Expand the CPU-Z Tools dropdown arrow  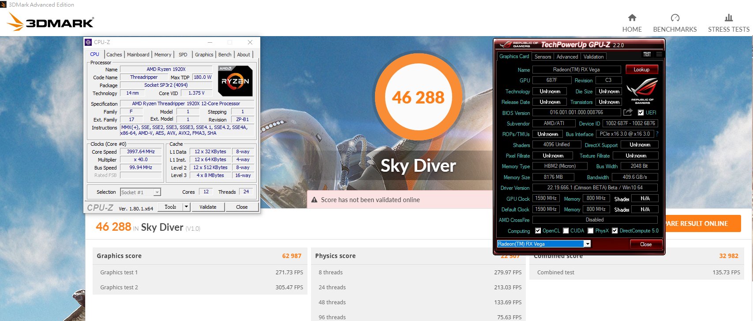pos(186,207)
